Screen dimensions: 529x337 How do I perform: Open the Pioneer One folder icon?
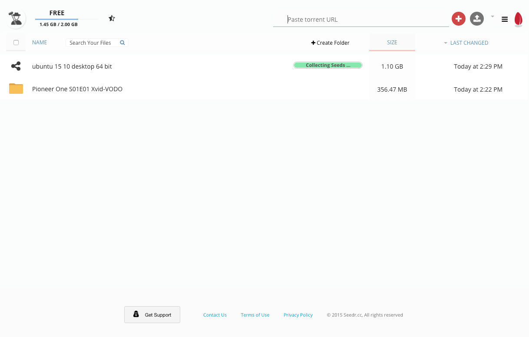(x=16, y=89)
